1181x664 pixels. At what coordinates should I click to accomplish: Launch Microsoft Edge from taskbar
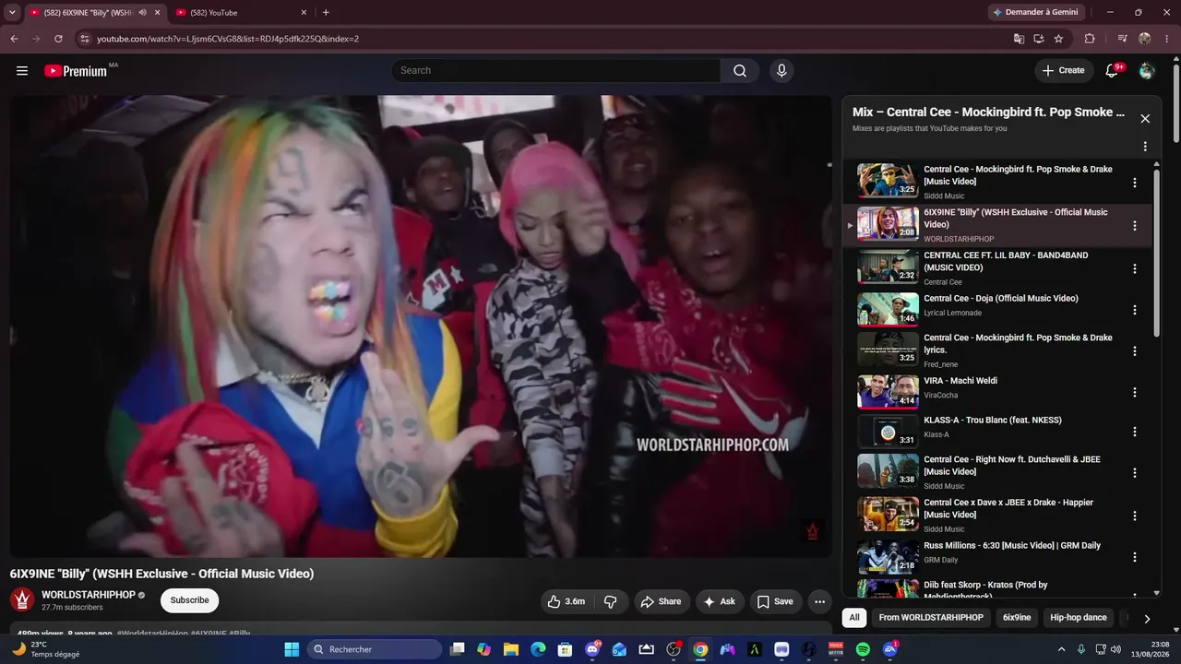click(x=538, y=649)
